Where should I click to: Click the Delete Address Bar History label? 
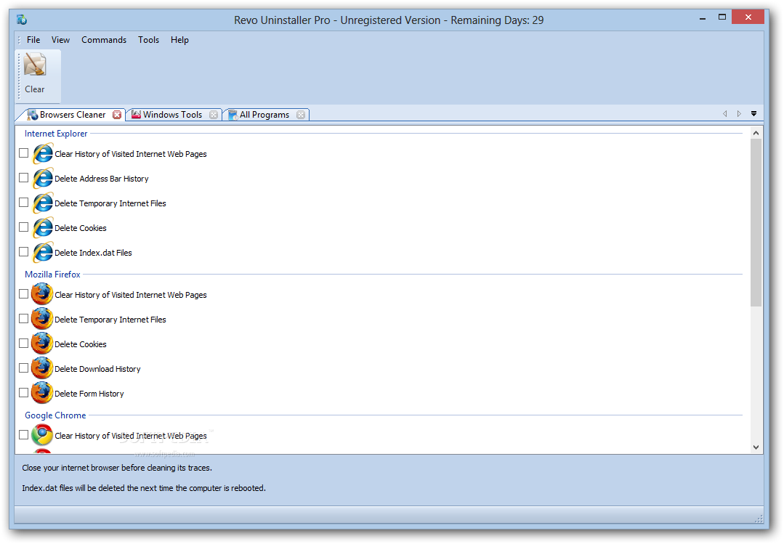102,179
